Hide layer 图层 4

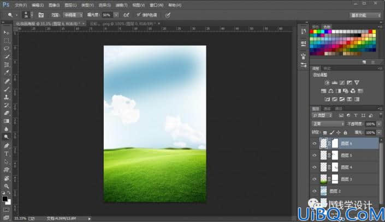(315, 167)
